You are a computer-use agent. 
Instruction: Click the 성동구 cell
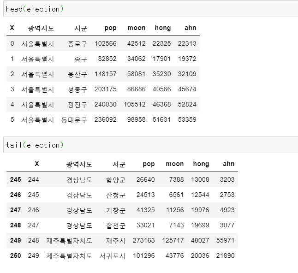pos(77,89)
